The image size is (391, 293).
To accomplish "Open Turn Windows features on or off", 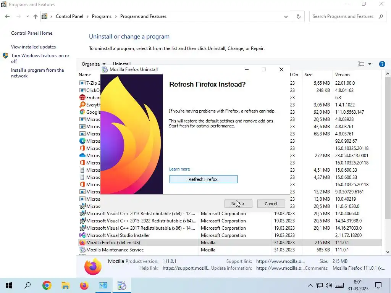I will pyautogui.click(x=40, y=58).
